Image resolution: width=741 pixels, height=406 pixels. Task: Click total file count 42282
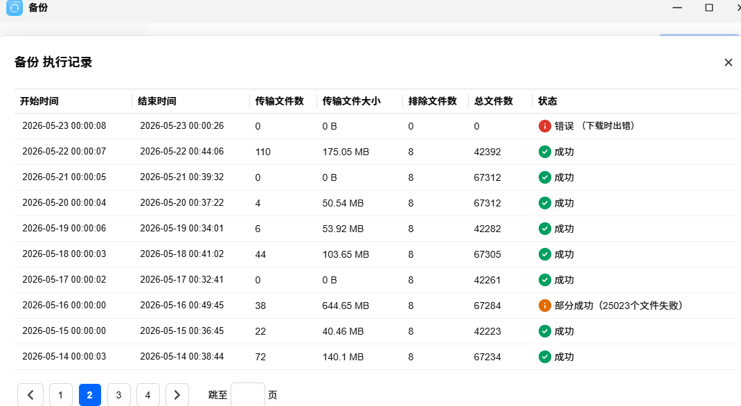coord(488,229)
